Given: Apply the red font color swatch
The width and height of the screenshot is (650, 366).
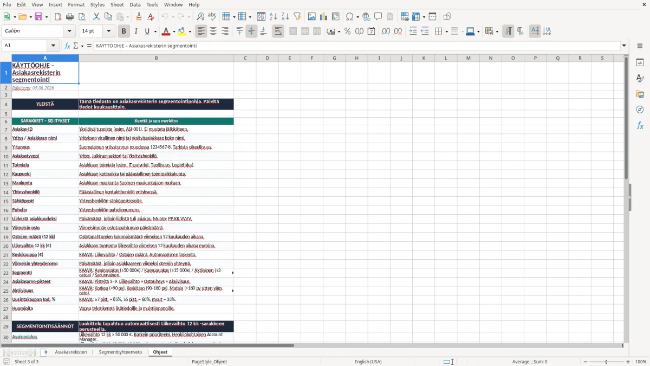Looking at the screenshot, I should tap(166, 31).
